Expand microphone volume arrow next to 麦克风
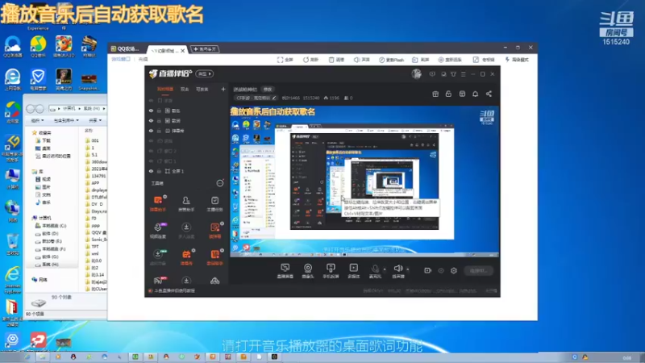Image resolution: width=645 pixels, height=363 pixels. (x=385, y=269)
